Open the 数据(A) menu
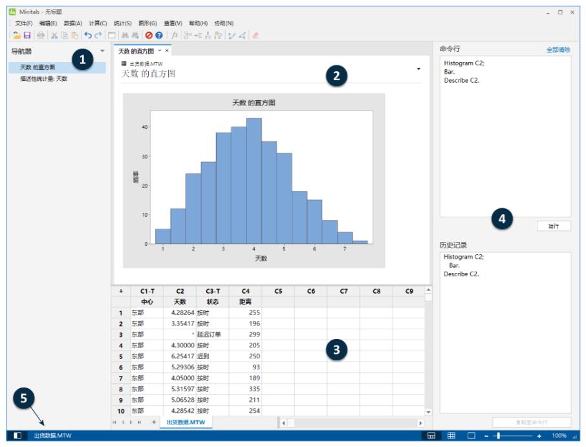This screenshot has height=447, width=586. click(x=73, y=23)
